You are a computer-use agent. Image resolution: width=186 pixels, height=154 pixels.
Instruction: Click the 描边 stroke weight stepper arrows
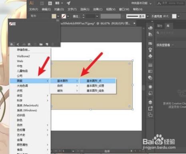pyautogui.click(x=84, y=16)
